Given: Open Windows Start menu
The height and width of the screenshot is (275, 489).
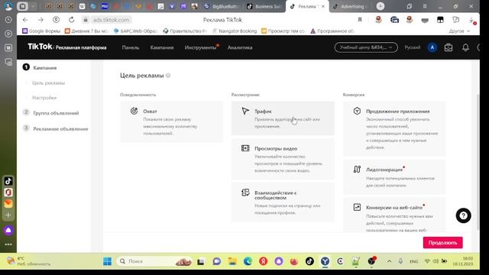Looking at the screenshot, I should pos(107,261).
